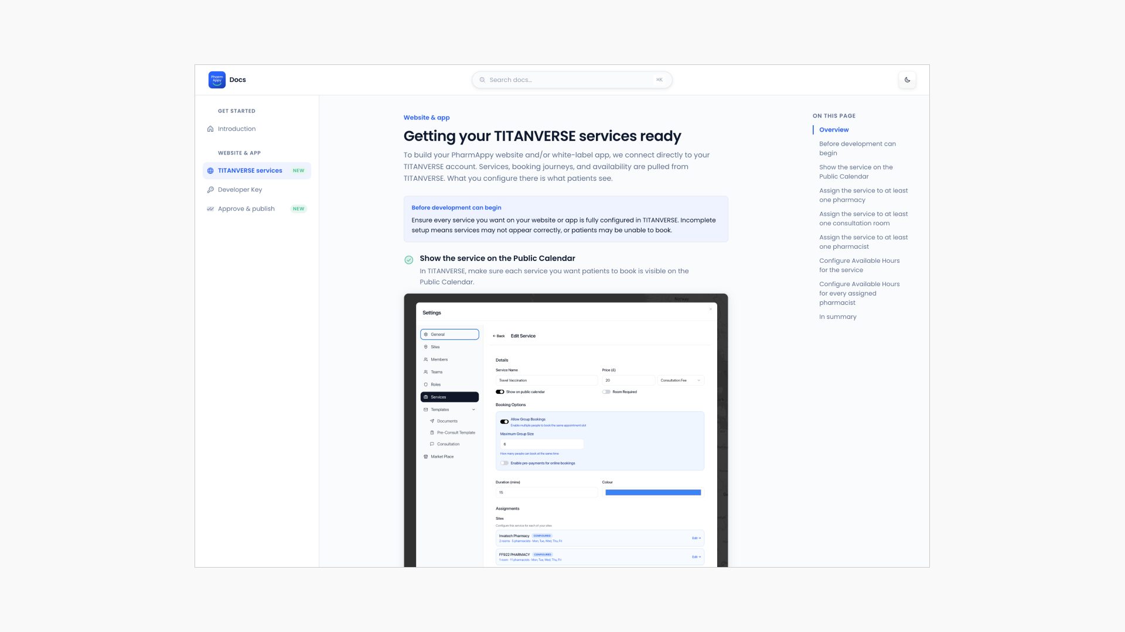
Task: Click the search magnifier icon
Action: 482,80
